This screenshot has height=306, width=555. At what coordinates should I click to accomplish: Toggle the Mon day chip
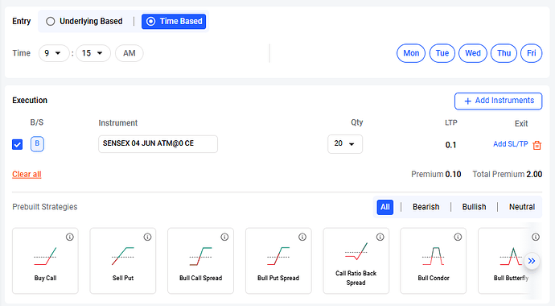411,53
